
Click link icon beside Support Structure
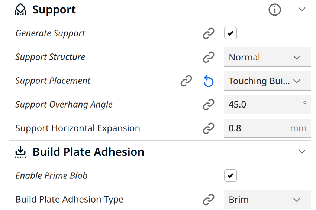tap(209, 57)
